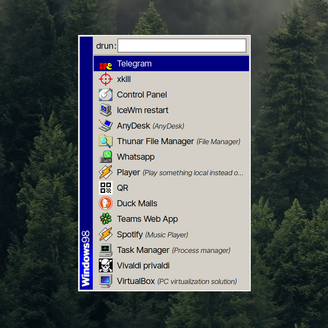
Task: Open Thunar File Manager entry
Action: point(171,141)
